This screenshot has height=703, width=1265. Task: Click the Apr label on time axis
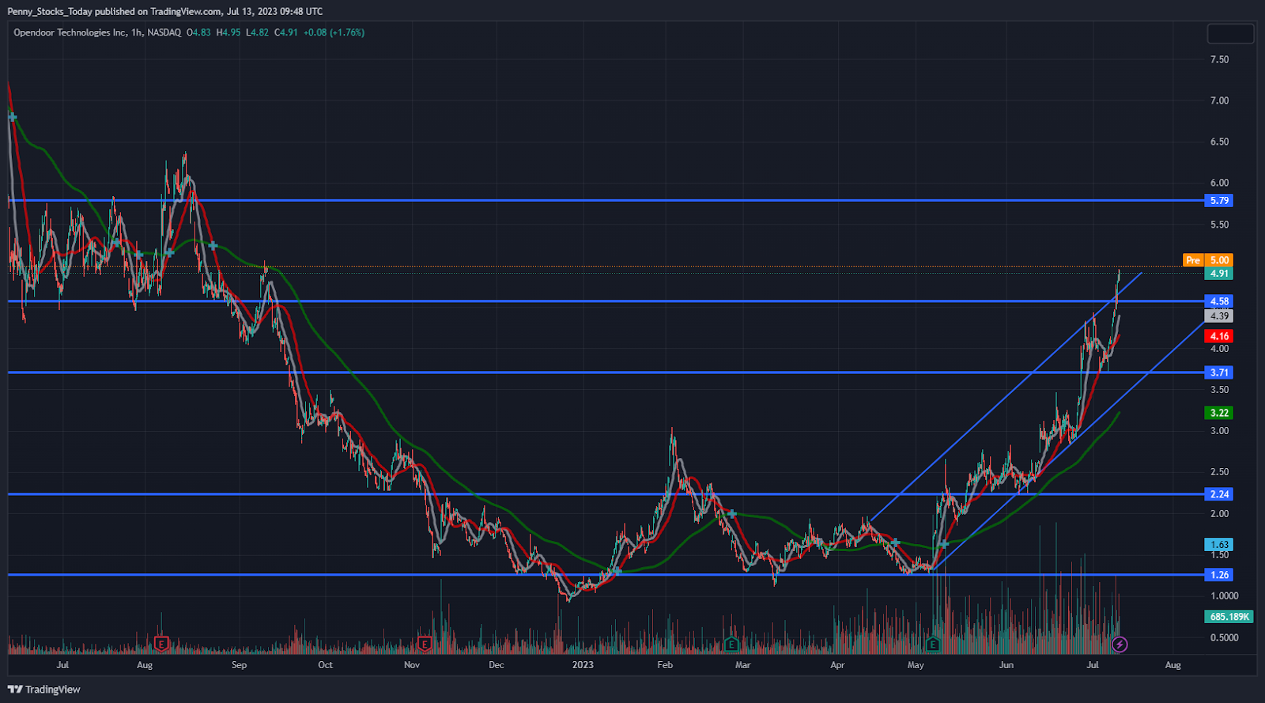point(837,665)
